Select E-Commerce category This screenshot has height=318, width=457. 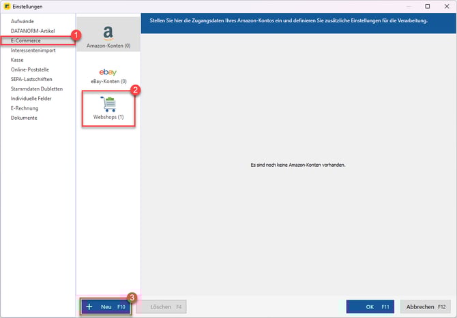click(26, 41)
